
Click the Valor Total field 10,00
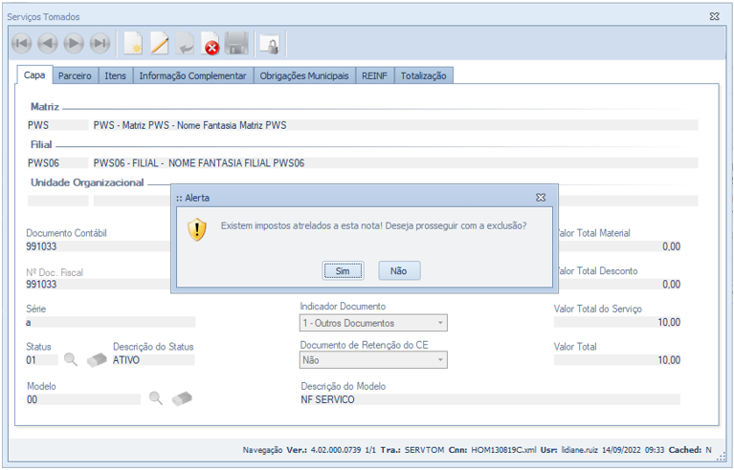tap(617, 360)
